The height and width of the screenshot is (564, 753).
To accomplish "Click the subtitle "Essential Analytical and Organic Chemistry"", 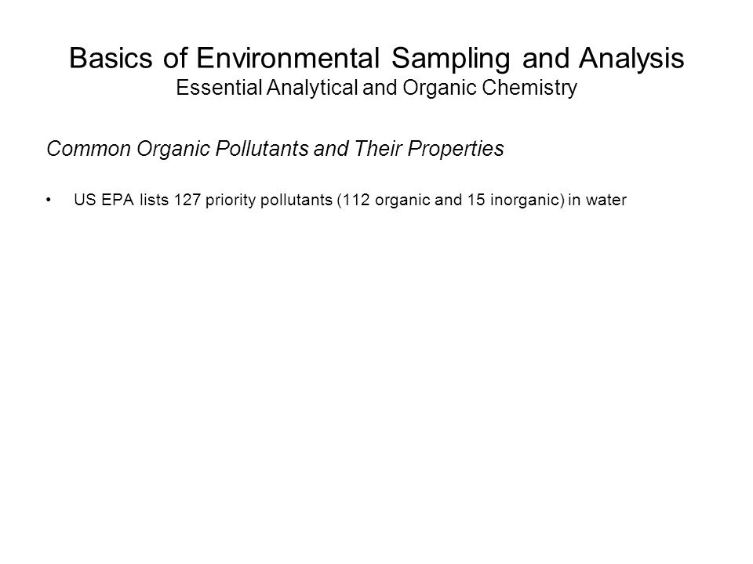I will (x=376, y=88).
